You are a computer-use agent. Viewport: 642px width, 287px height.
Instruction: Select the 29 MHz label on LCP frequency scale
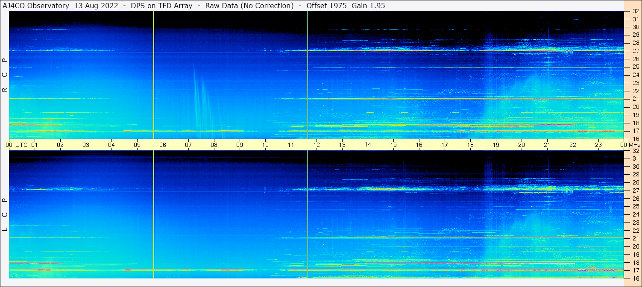[x=635, y=174]
